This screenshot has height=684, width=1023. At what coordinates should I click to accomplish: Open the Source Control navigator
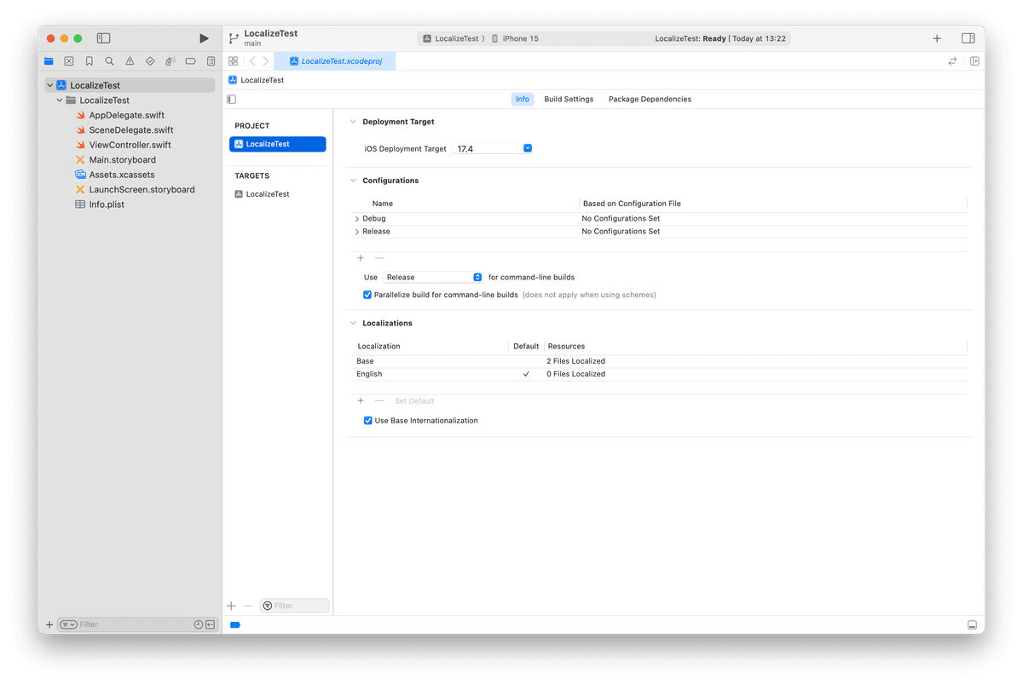69,61
